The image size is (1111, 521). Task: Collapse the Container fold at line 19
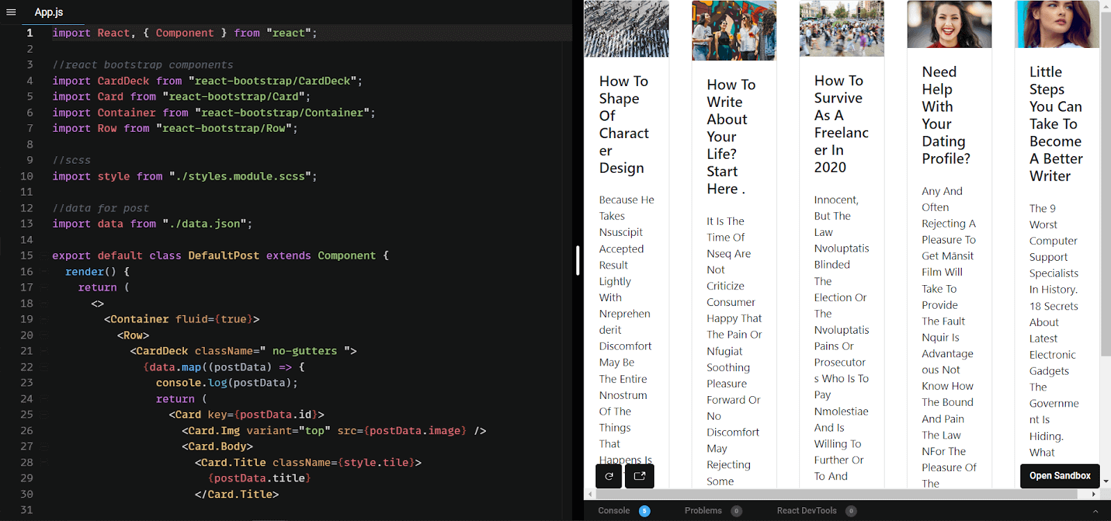(x=43, y=320)
